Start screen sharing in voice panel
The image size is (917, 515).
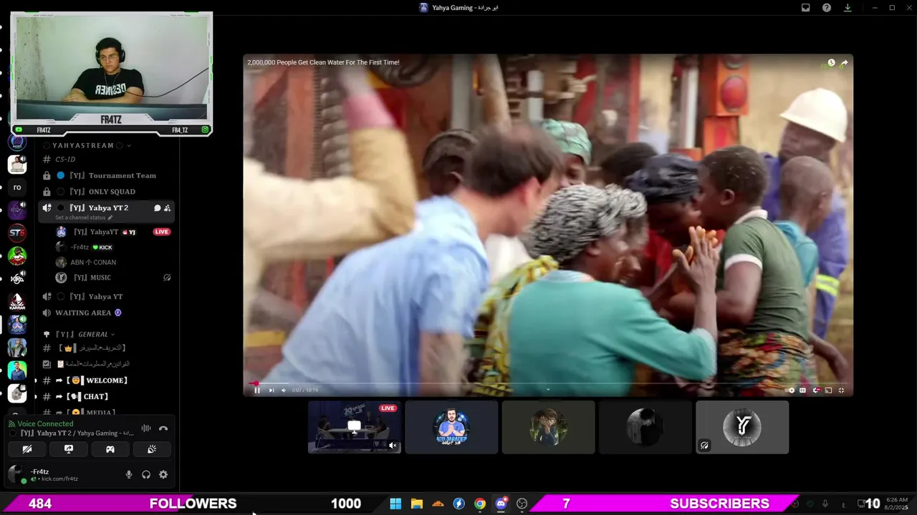tap(69, 449)
